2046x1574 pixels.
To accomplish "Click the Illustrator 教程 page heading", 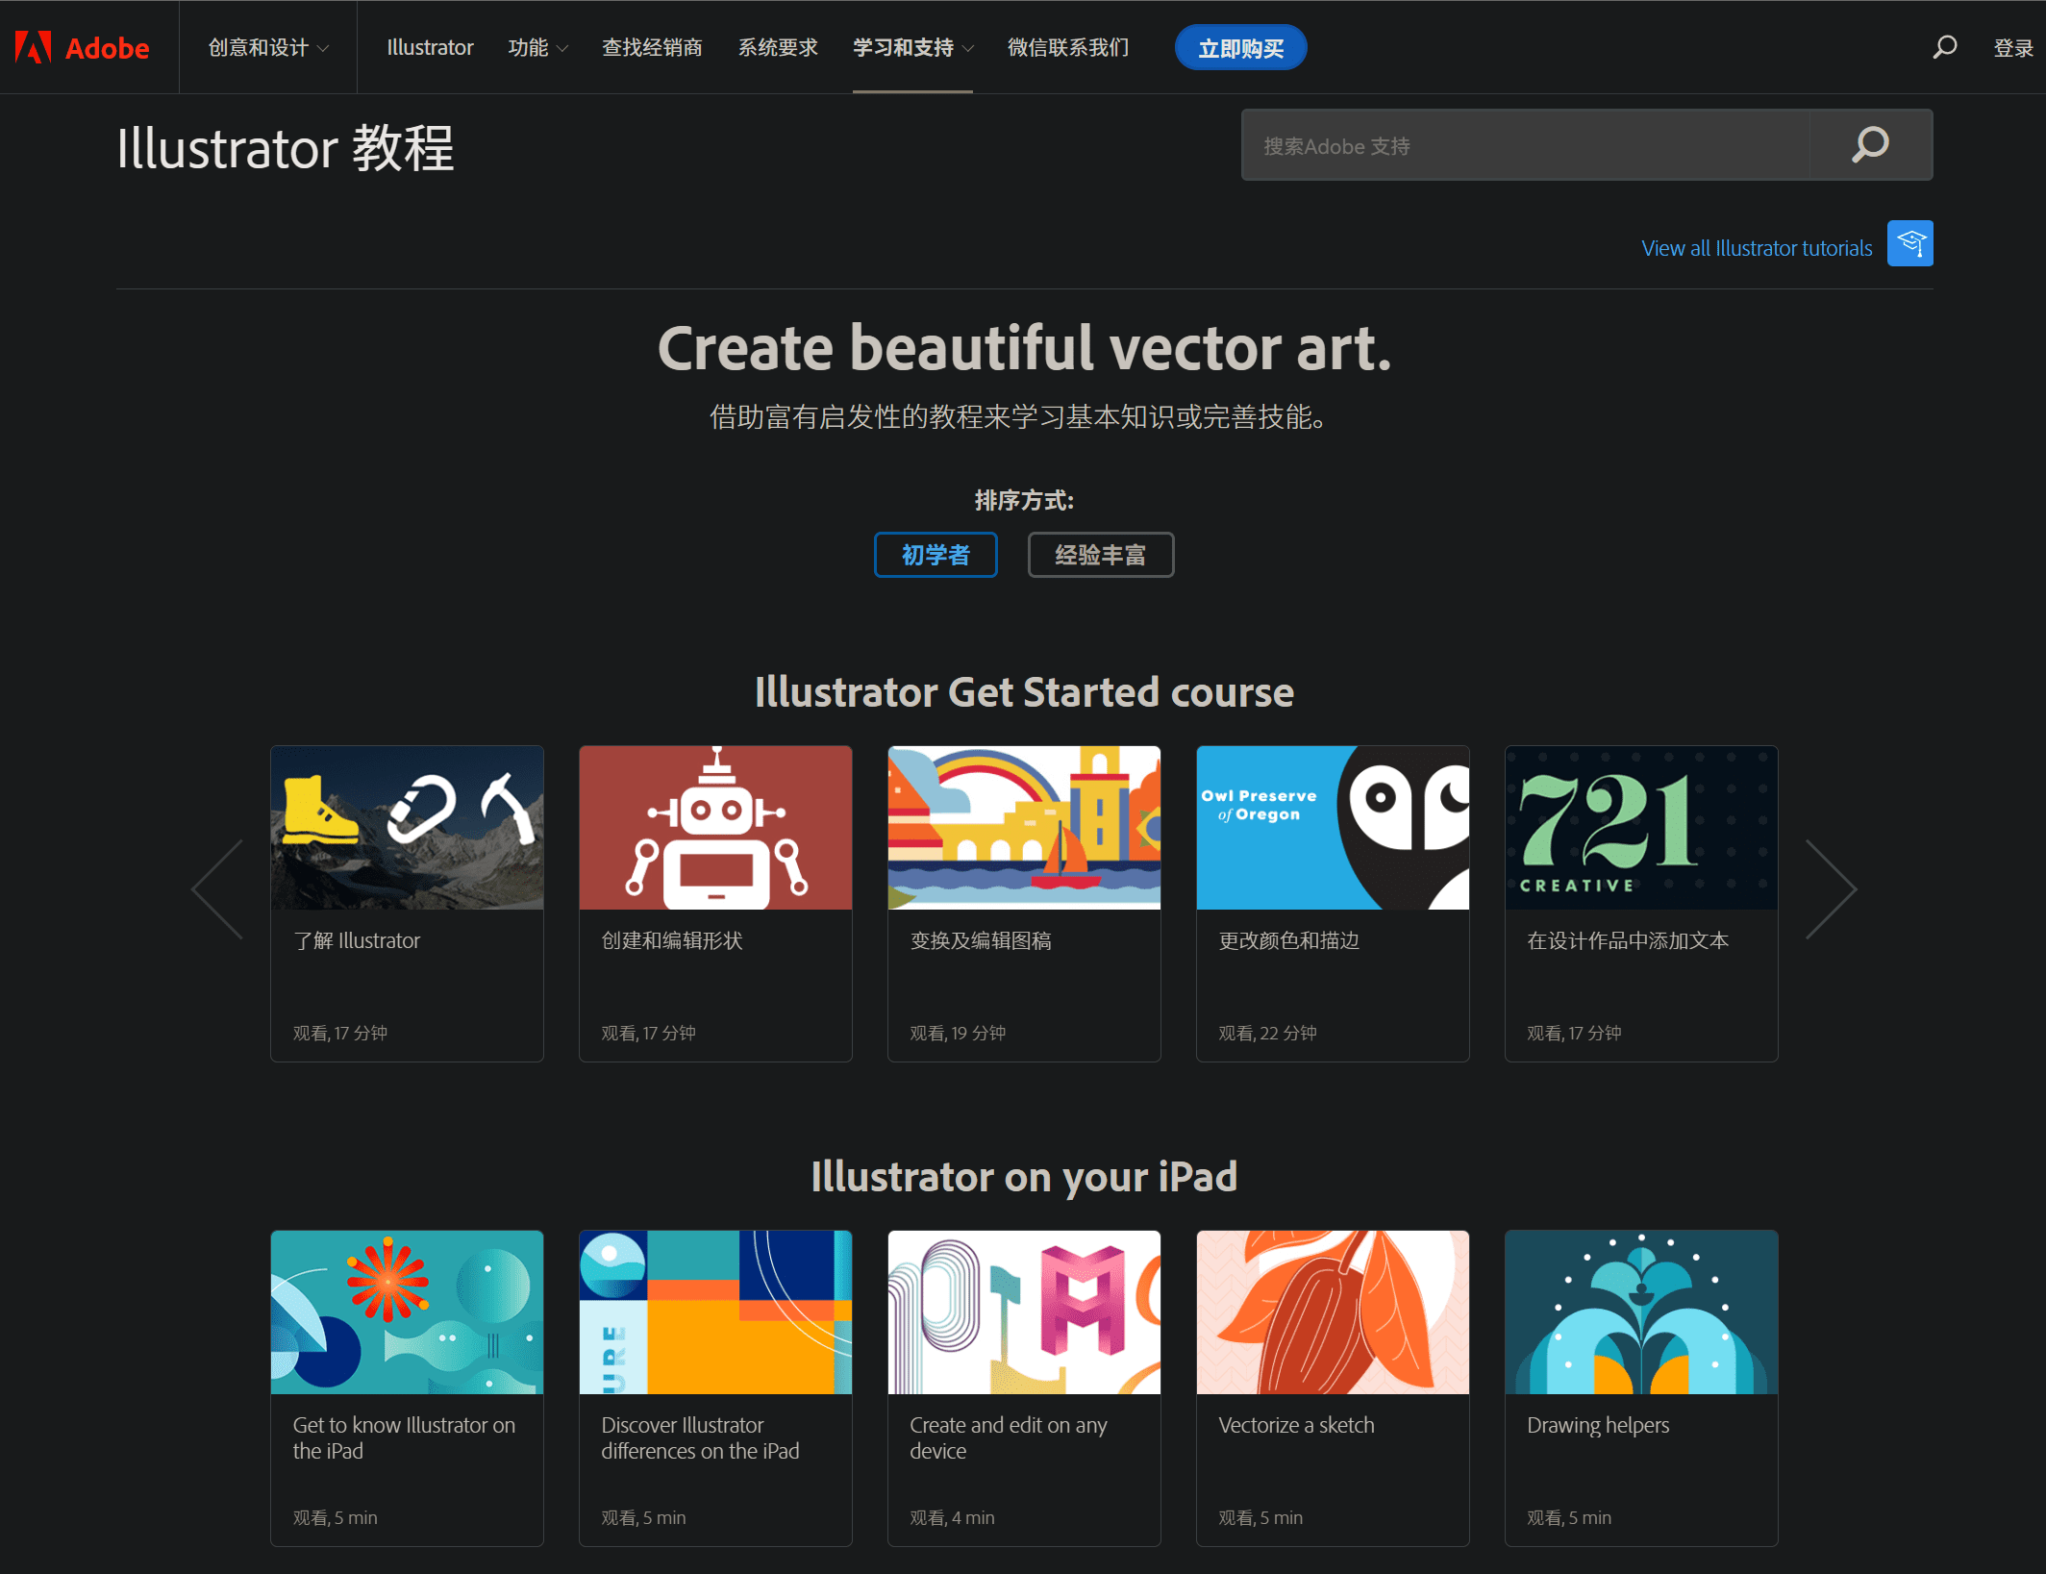I will [286, 149].
